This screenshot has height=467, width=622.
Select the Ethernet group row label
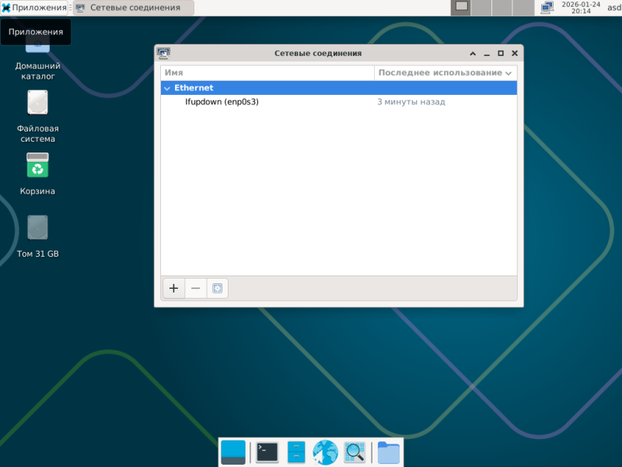click(x=194, y=88)
